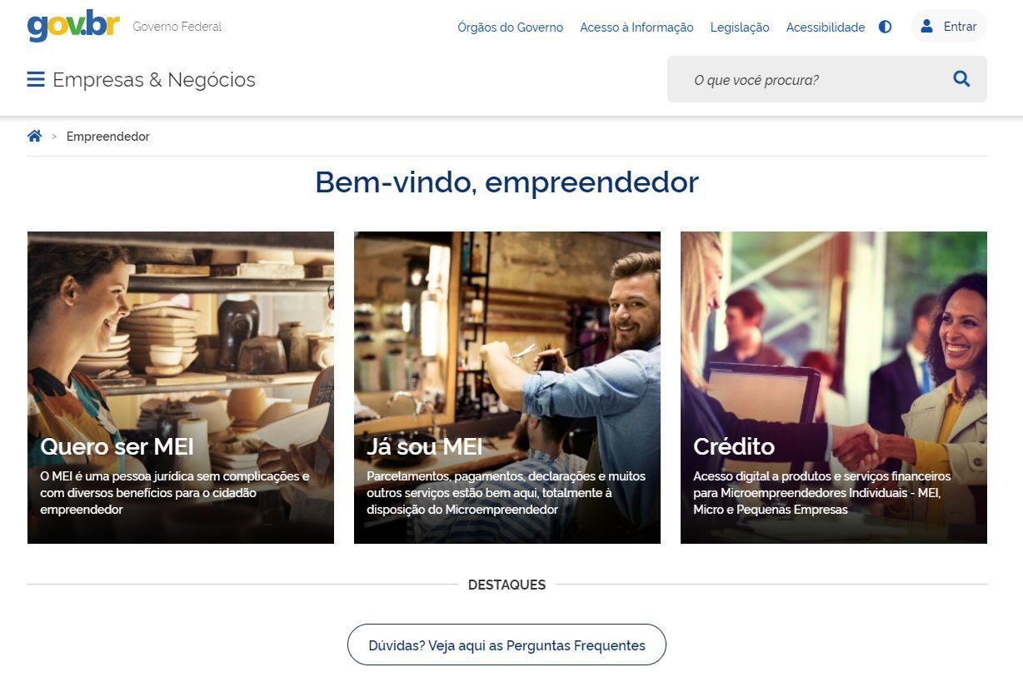This screenshot has height=682, width=1023.
Task: Open the Já sou MEI card
Action: coord(507,387)
